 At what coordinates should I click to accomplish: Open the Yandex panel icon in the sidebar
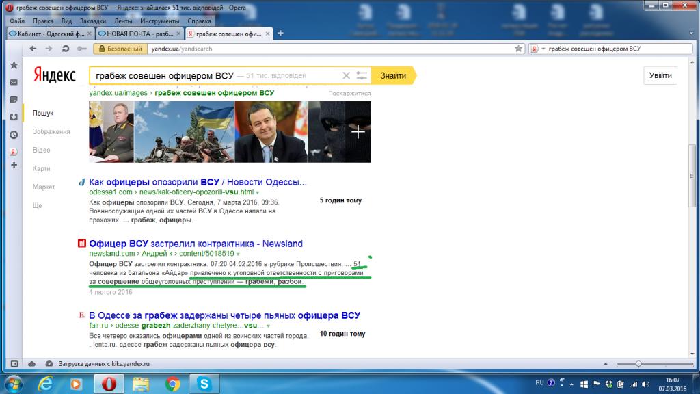tap(14, 152)
